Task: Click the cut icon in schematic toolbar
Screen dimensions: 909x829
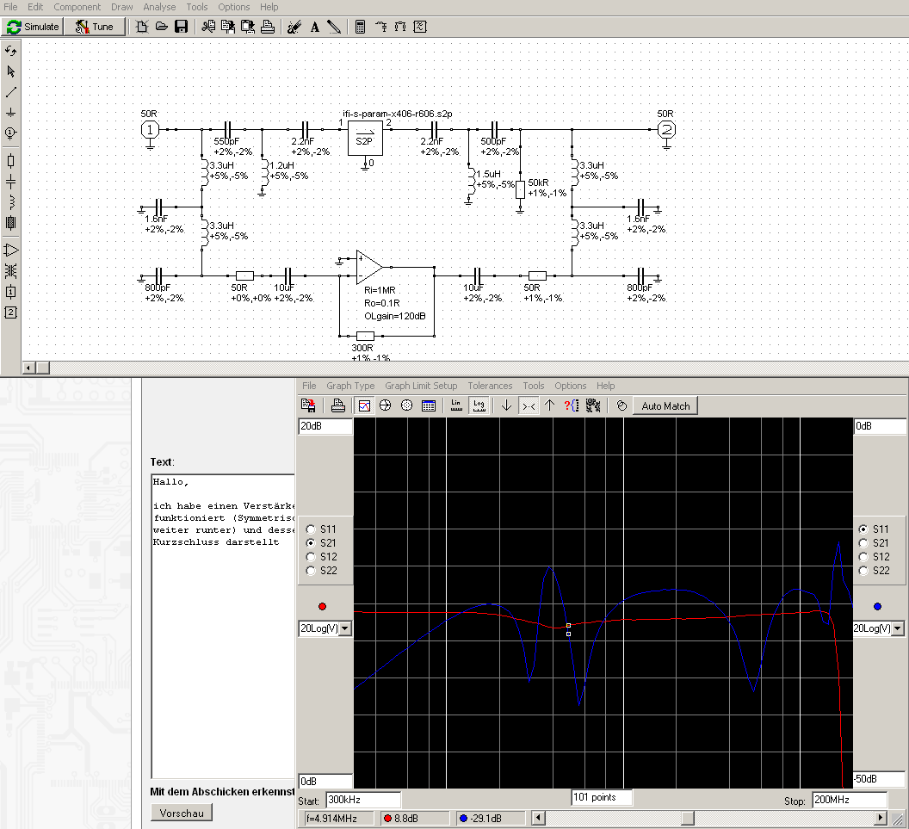Action: coord(208,27)
